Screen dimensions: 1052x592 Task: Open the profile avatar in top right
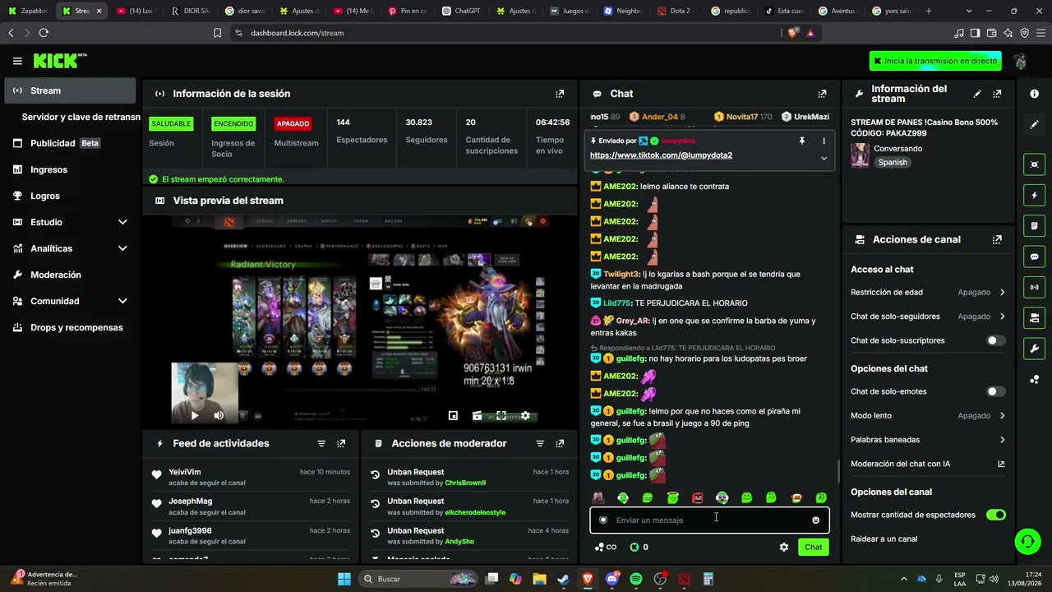click(1021, 61)
